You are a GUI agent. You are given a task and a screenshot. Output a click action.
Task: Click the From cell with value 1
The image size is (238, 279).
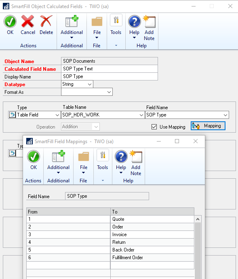[x=68, y=219]
